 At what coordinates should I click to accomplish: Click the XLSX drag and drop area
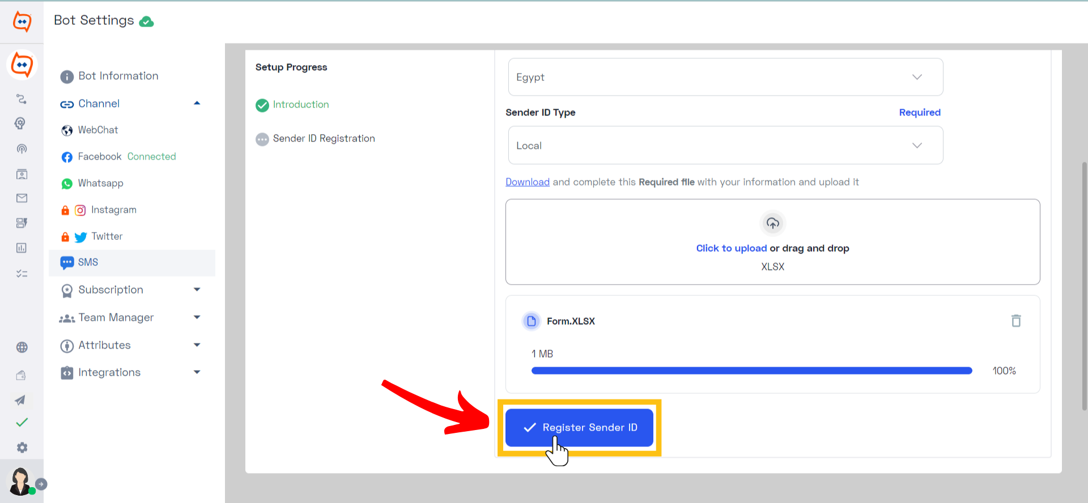[772, 242]
